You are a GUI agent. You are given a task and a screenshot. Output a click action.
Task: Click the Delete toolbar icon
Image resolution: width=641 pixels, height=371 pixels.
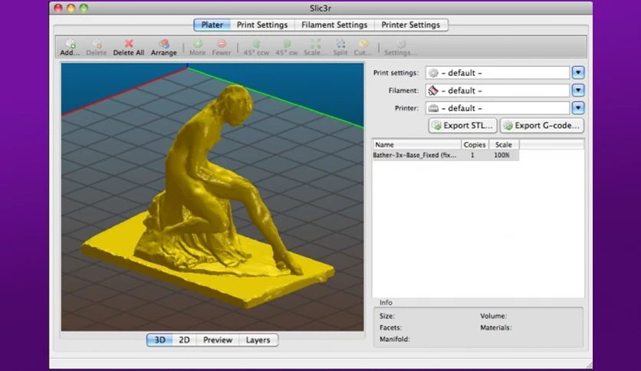point(97,44)
